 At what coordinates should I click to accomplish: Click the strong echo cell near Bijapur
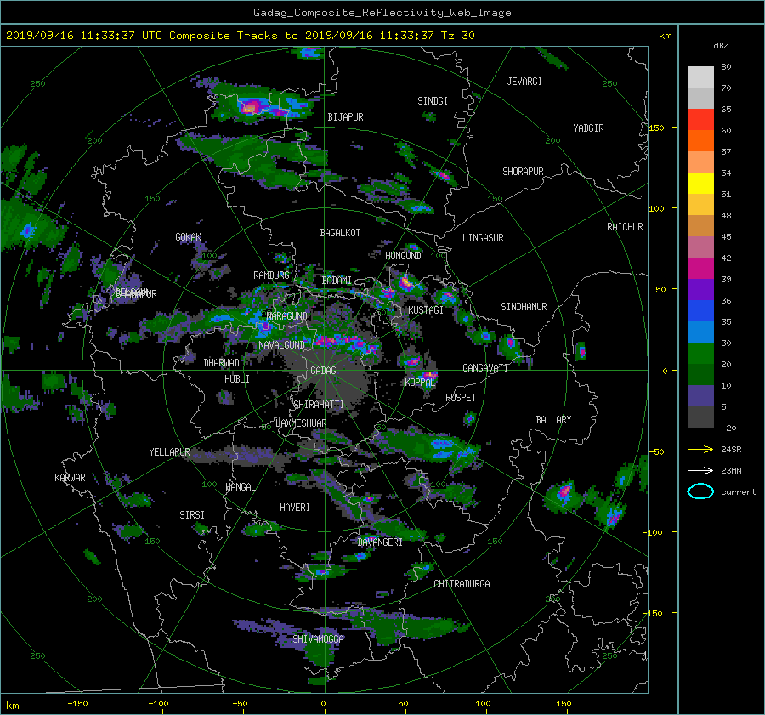[251, 106]
